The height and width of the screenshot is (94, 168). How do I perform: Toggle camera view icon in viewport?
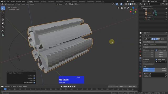[x=122, y=8]
